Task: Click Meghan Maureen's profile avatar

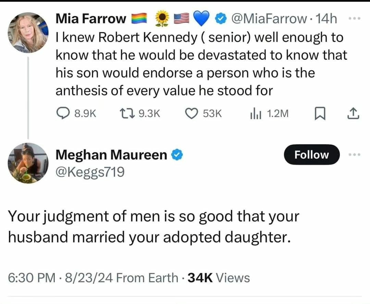Action: click(x=28, y=163)
